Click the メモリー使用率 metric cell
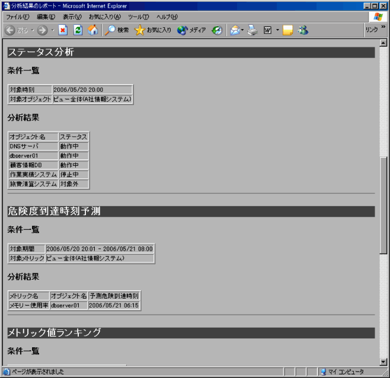The height and width of the screenshot is (378, 390). pos(29,305)
